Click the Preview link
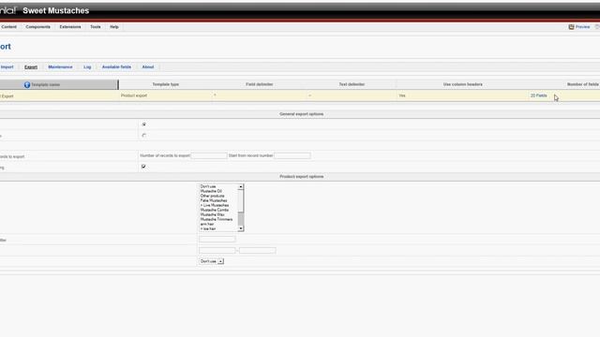This screenshot has height=337, width=600. [x=582, y=27]
